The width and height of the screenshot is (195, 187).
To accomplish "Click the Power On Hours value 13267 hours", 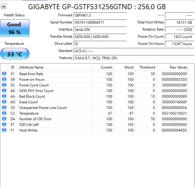I will coord(179,44).
